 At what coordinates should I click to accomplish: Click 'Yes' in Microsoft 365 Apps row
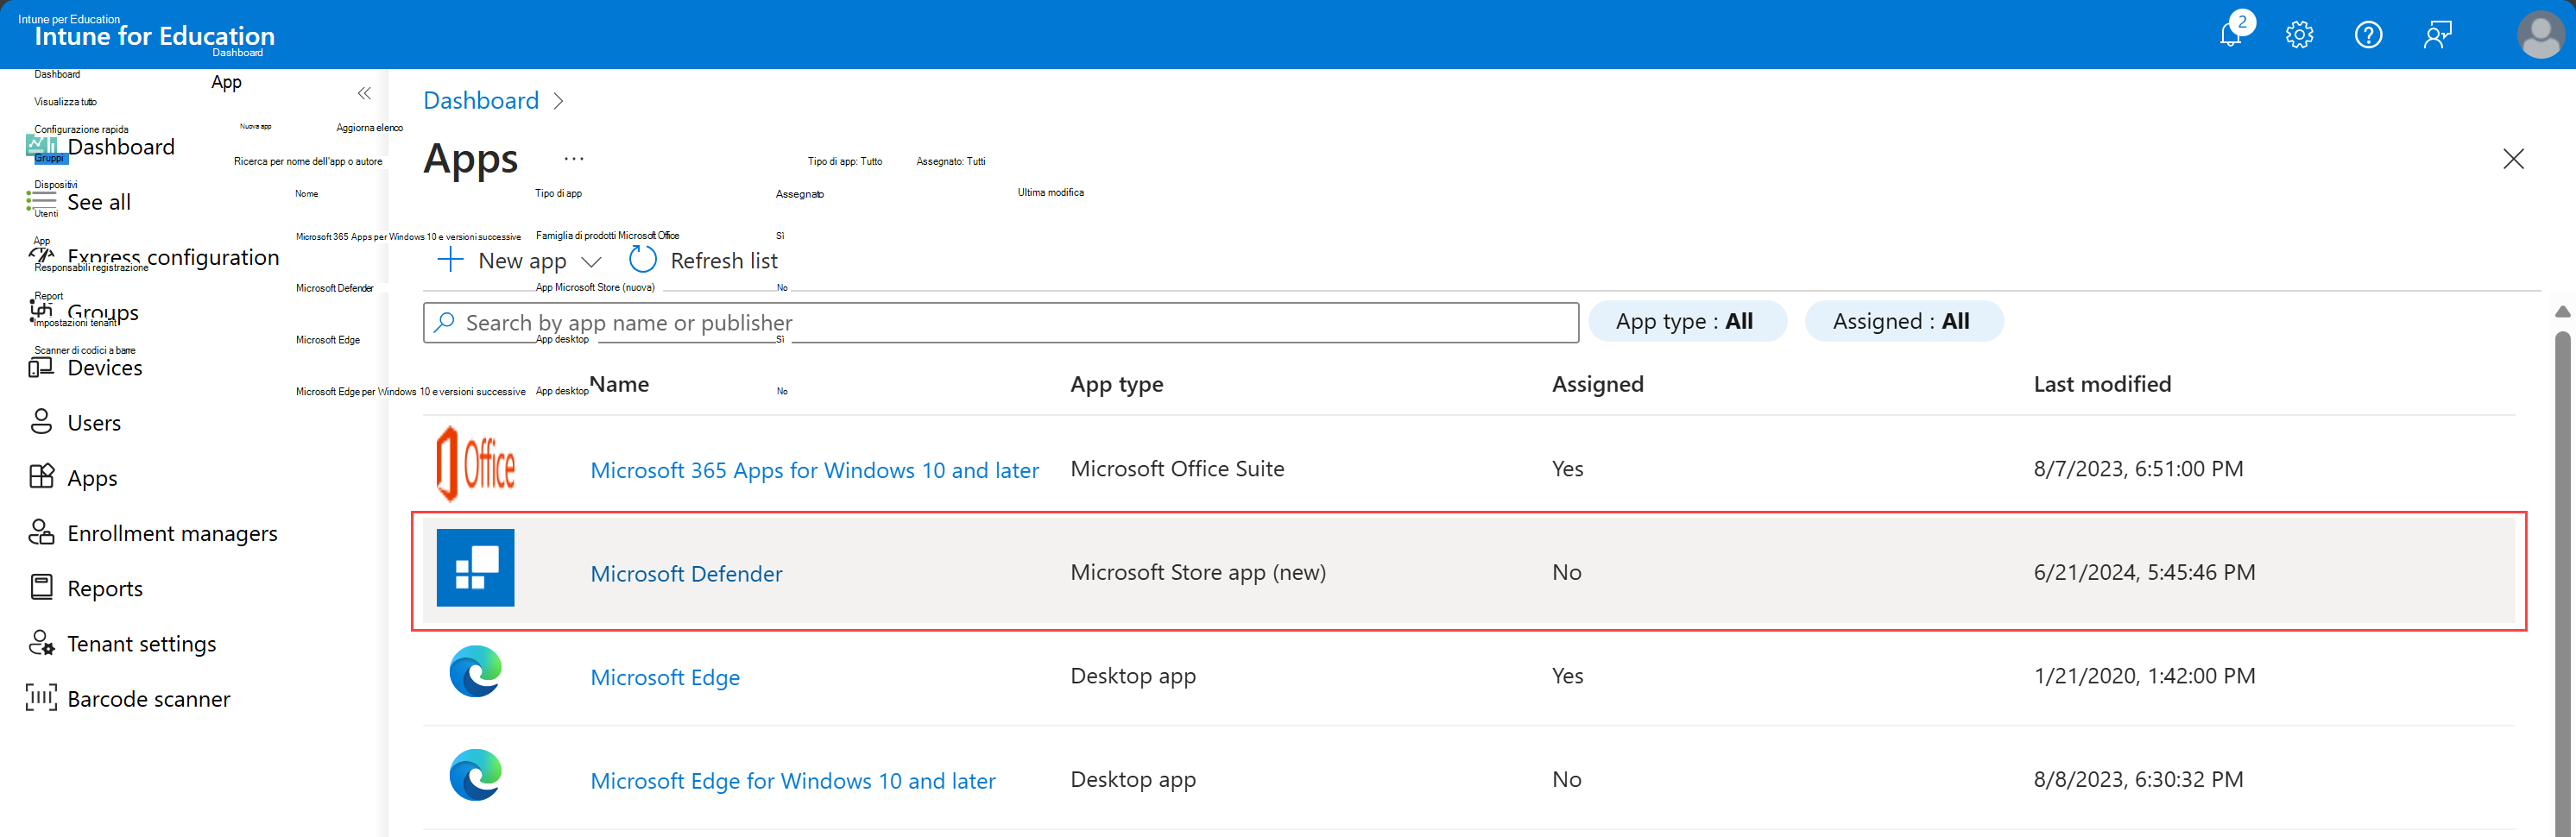1567,469
